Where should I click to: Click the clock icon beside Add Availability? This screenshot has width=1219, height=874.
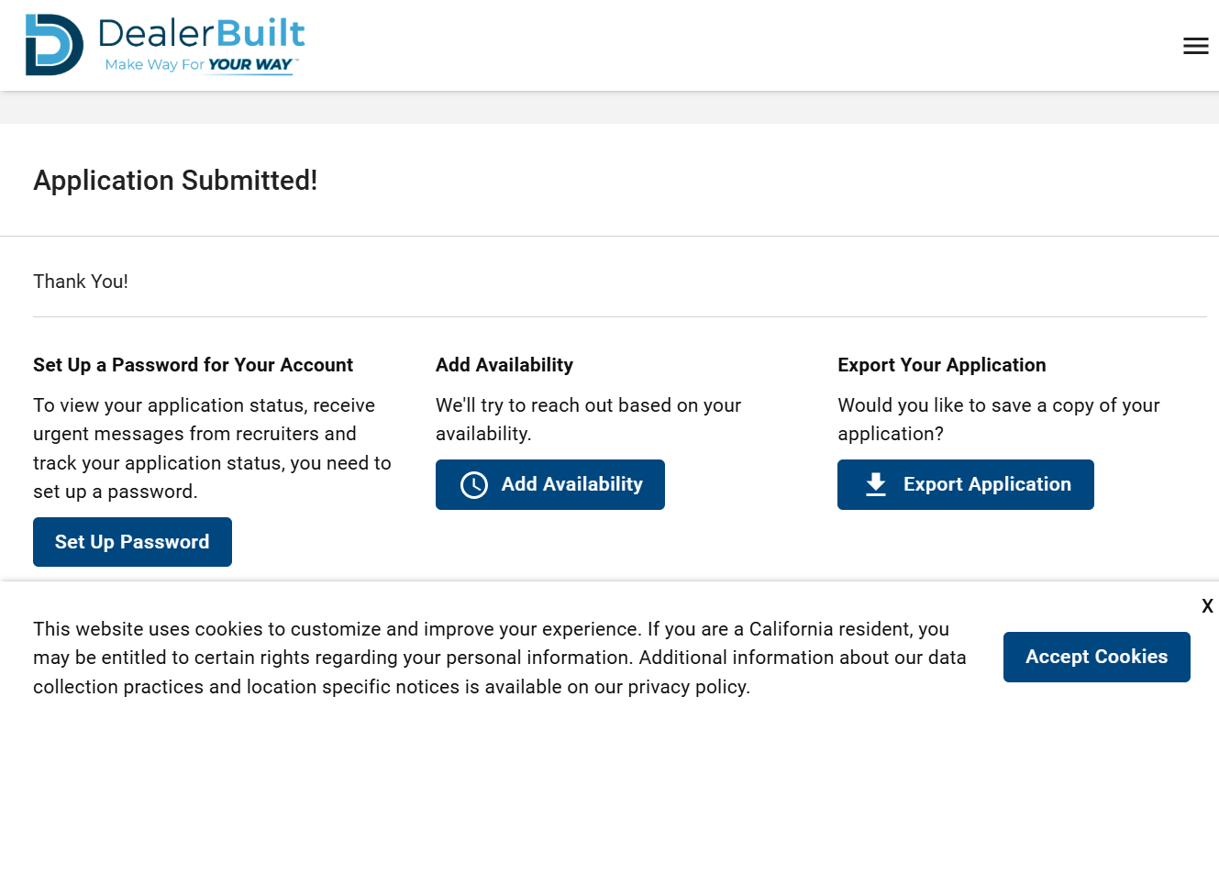point(474,485)
